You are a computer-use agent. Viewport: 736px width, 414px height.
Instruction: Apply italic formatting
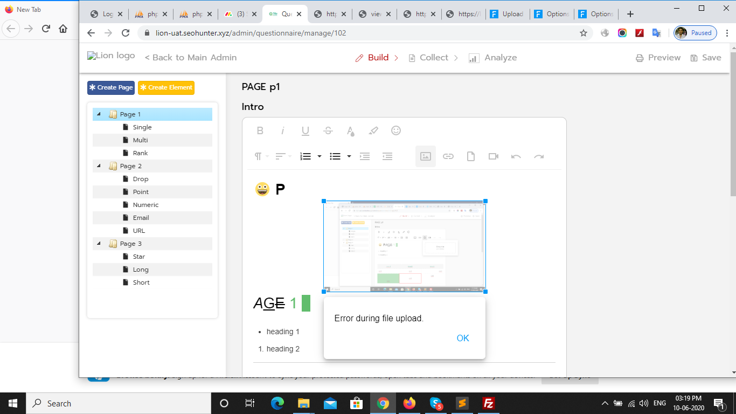[x=282, y=130]
